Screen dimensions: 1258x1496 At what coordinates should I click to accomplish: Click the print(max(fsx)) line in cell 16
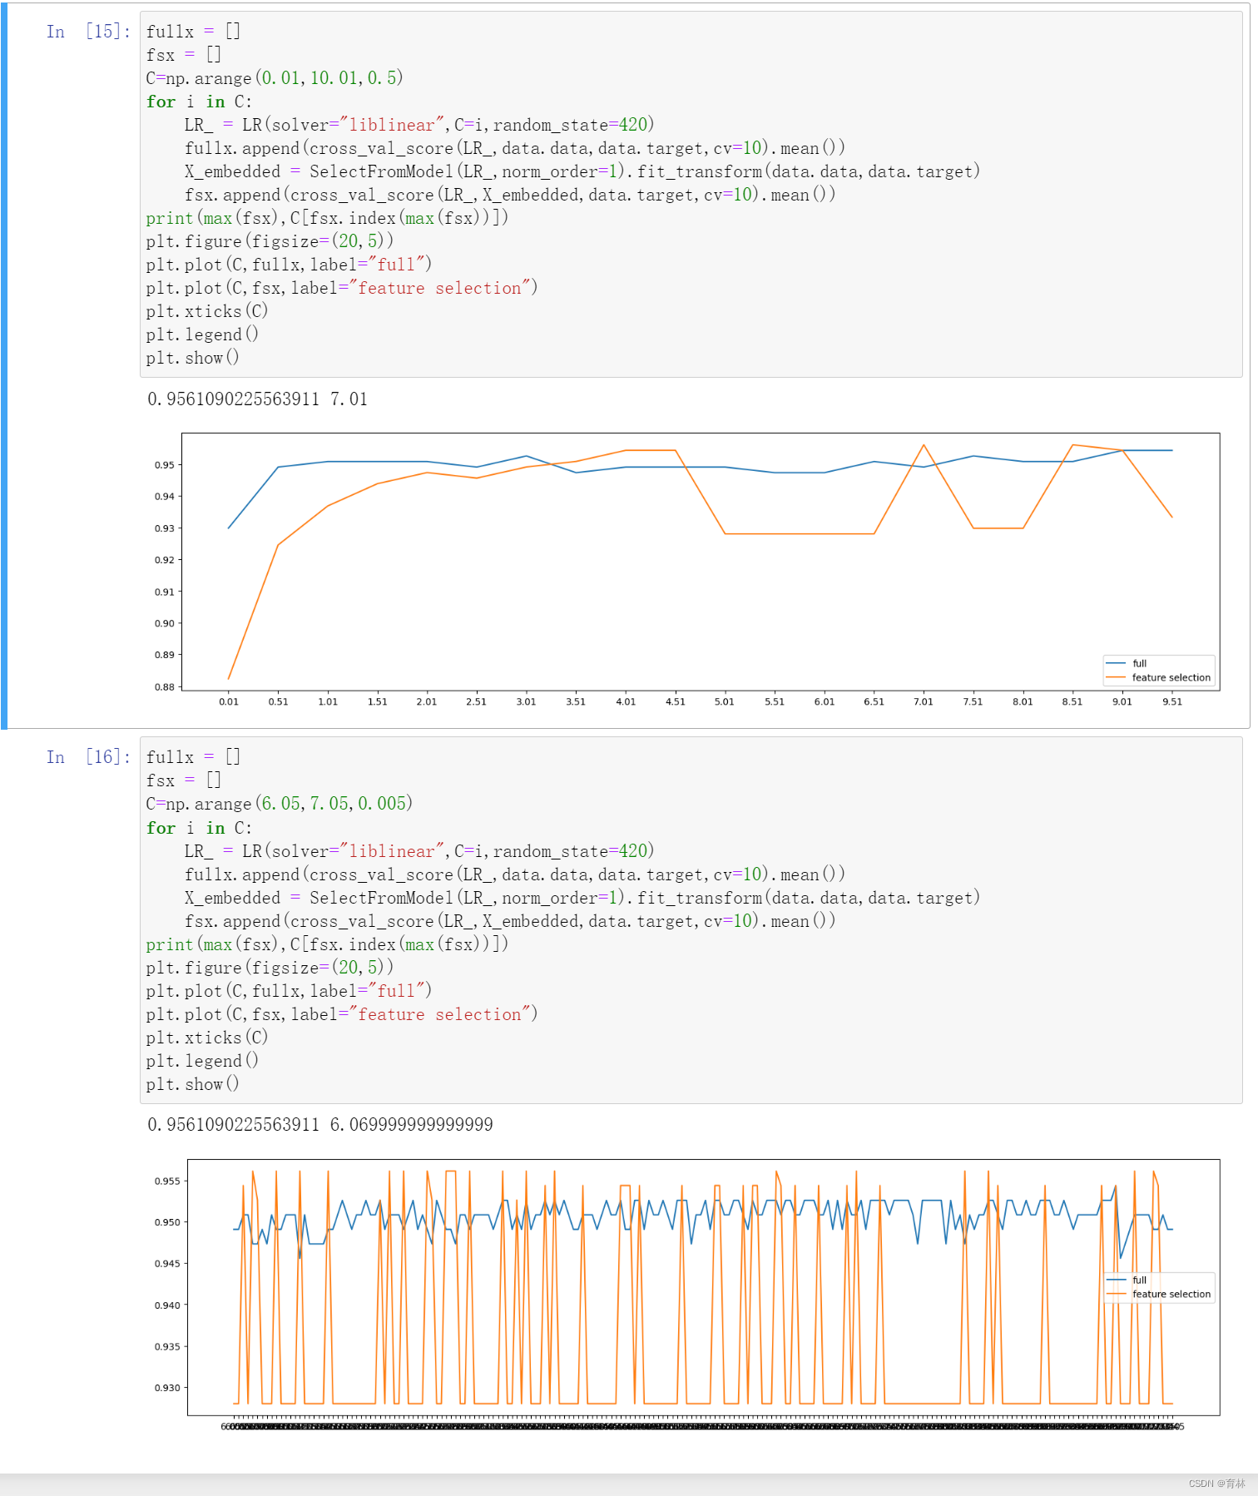[x=327, y=944]
